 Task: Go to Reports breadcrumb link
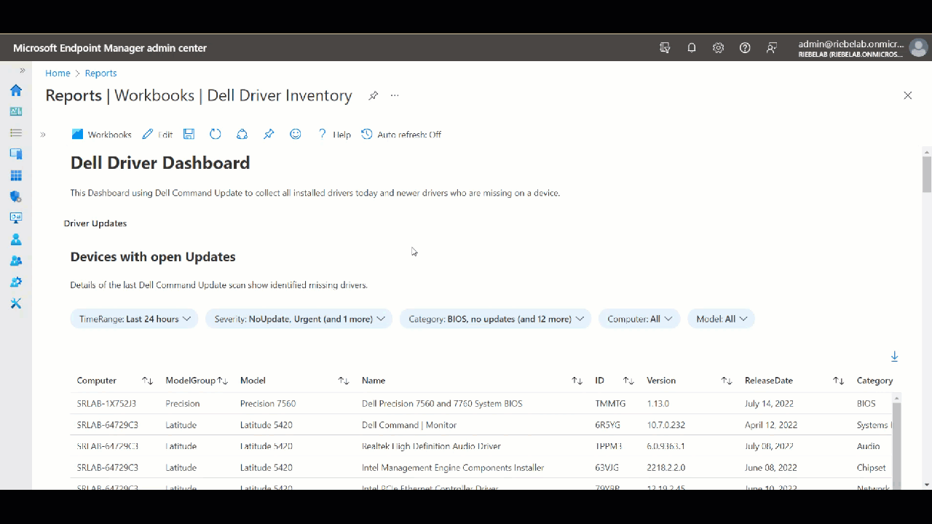tap(100, 74)
